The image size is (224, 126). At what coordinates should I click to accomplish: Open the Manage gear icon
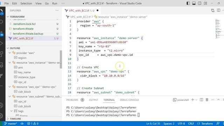(1, 115)
